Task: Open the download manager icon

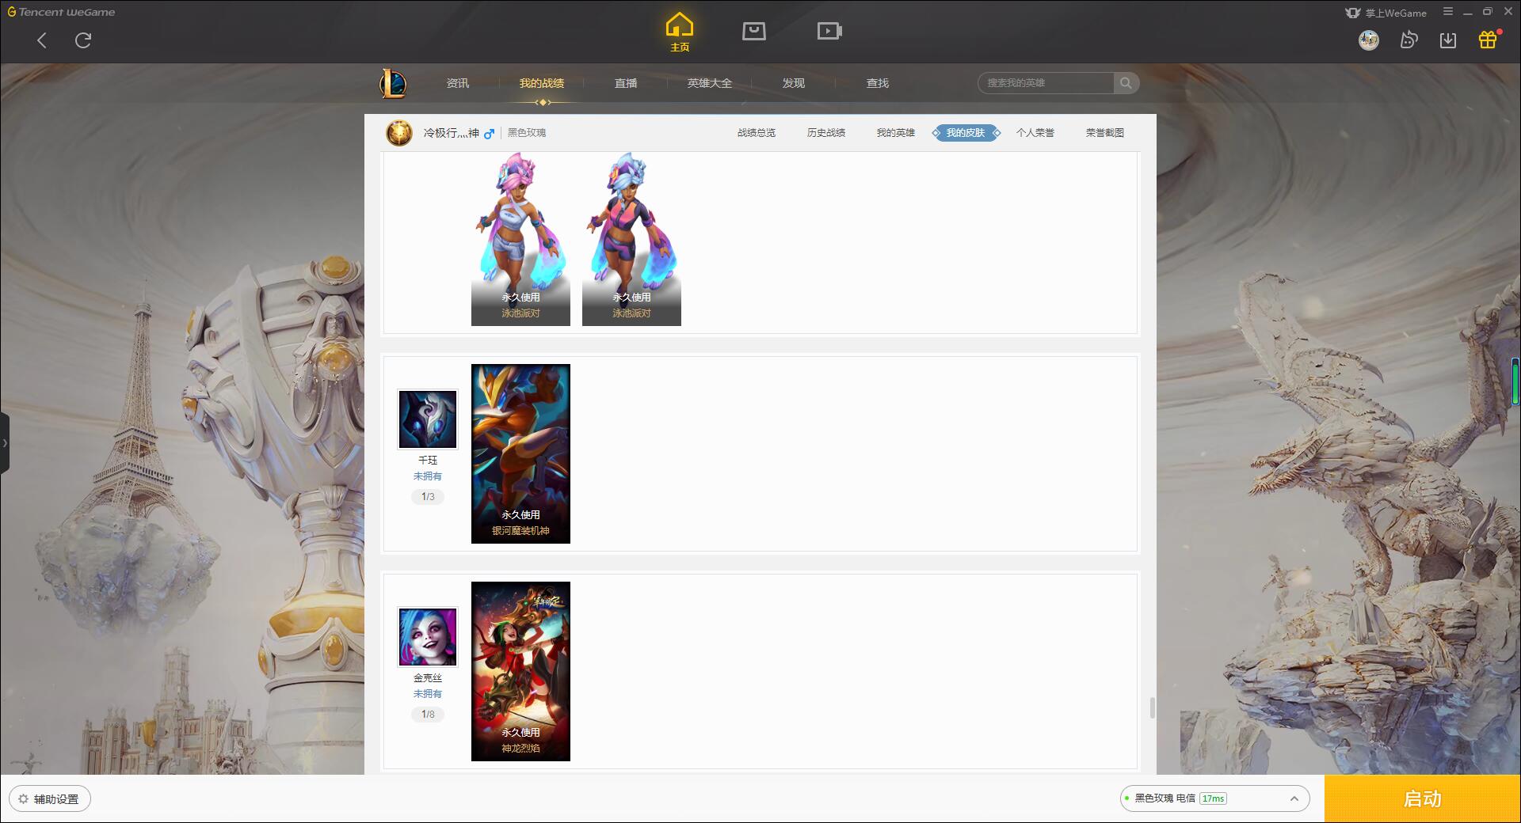Action: pos(1448,40)
